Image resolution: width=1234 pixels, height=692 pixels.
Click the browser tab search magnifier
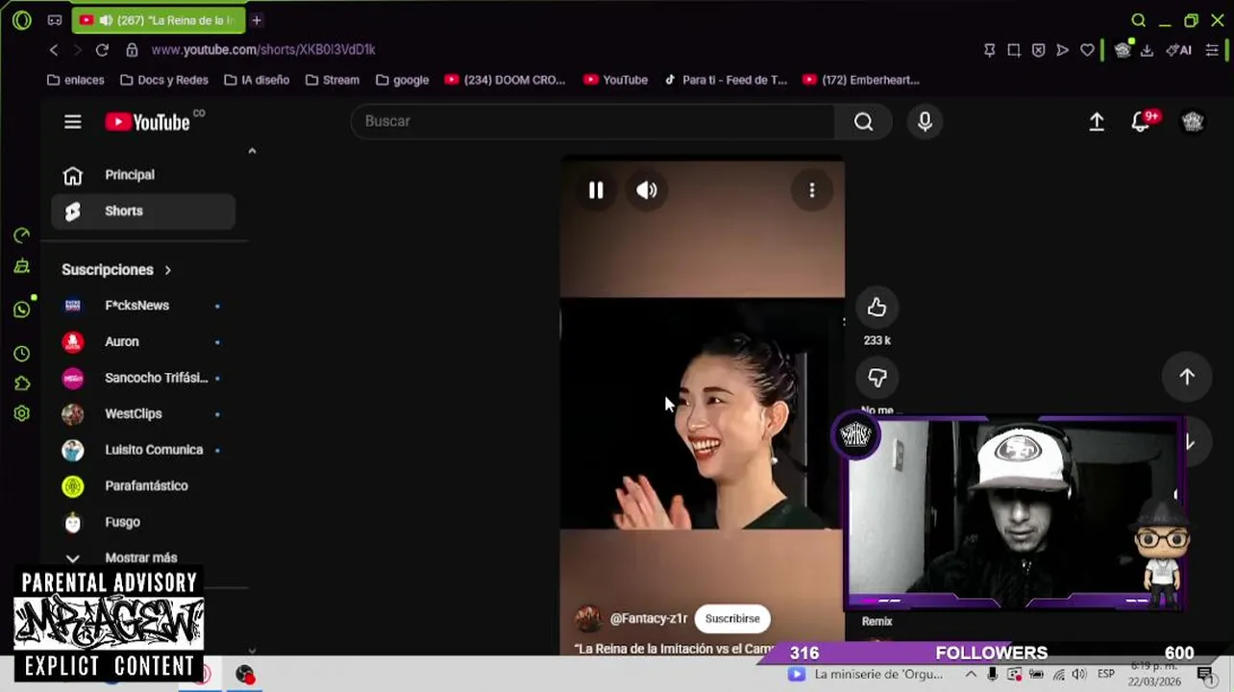[1138, 20]
